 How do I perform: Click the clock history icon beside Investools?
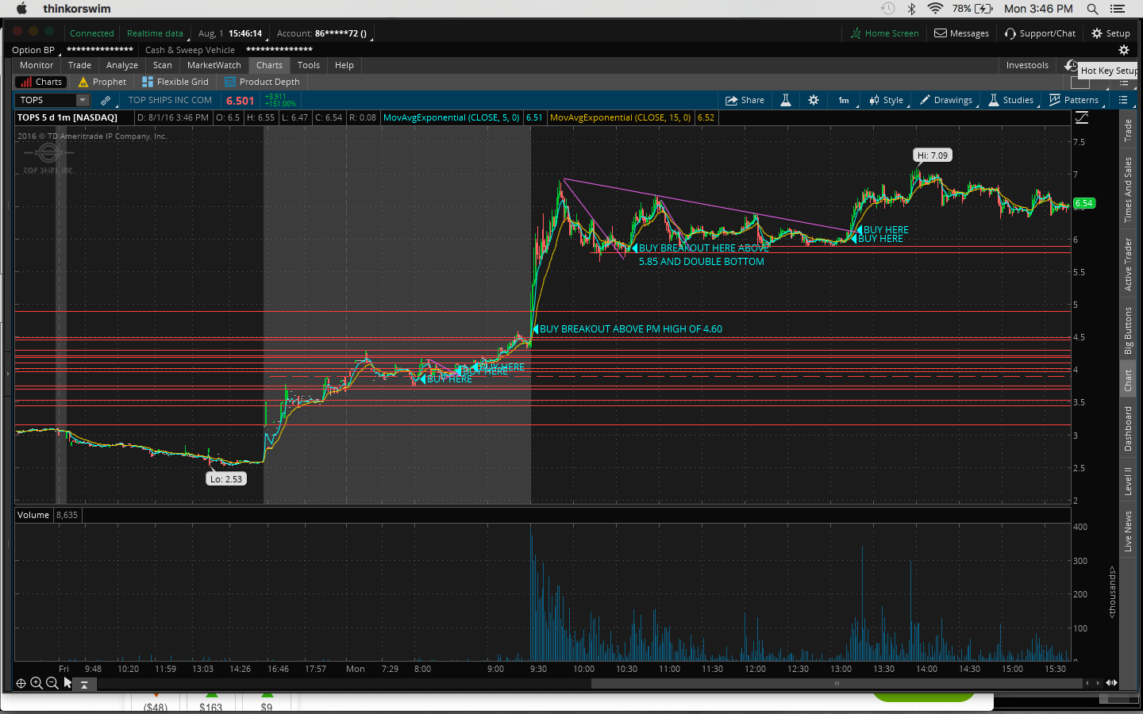tap(1071, 65)
